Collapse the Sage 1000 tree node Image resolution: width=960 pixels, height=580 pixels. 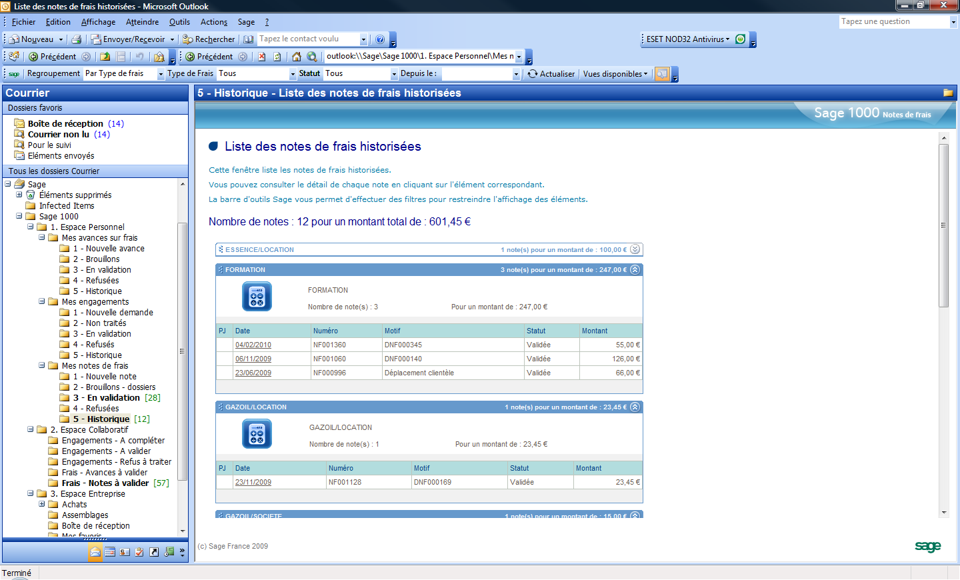pyautogui.click(x=19, y=216)
